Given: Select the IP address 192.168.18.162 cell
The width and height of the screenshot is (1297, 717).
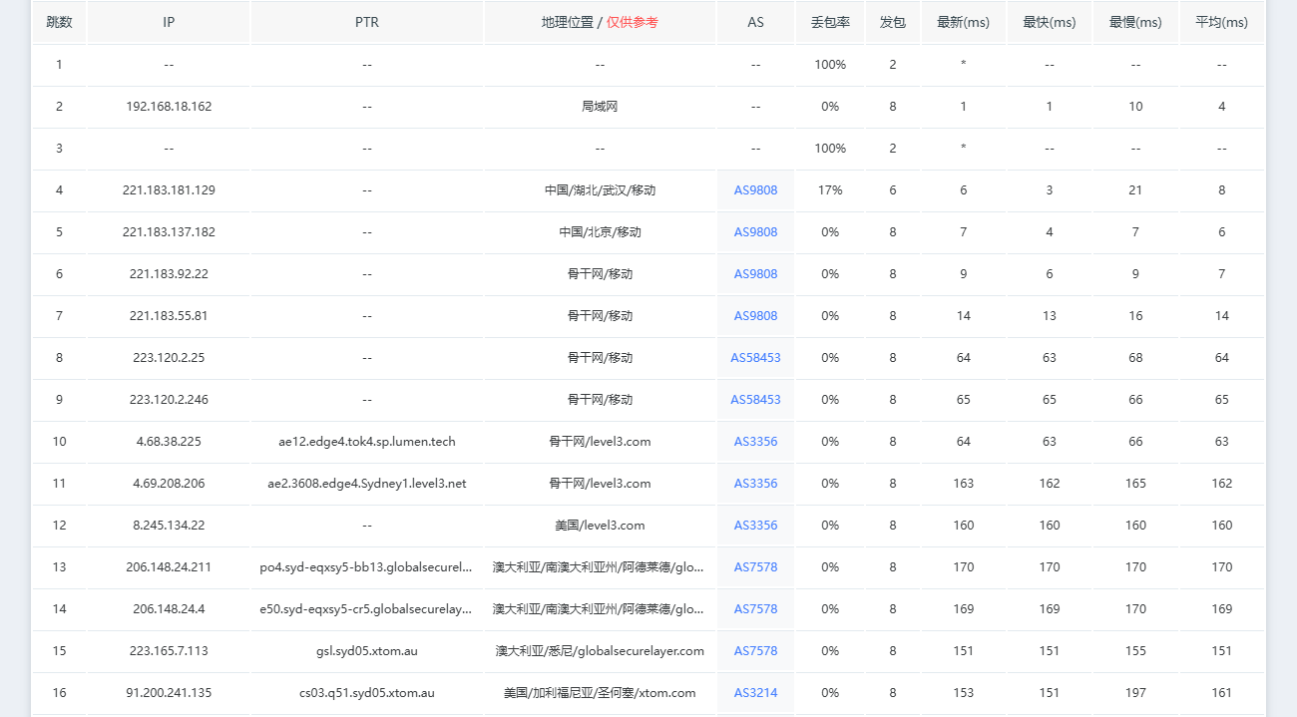Looking at the screenshot, I should (x=169, y=107).
